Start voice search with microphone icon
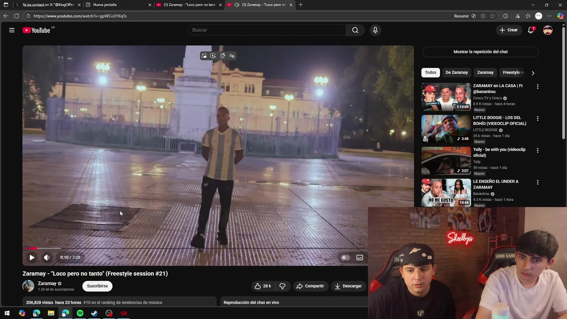567x319 pixels. pos(375,30)
